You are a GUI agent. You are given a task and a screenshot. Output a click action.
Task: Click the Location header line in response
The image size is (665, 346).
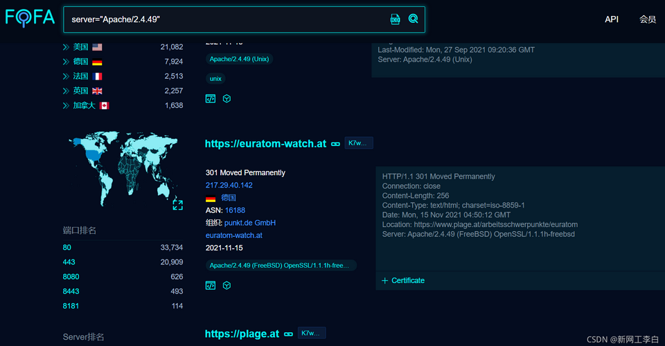[x=479, y=224]
